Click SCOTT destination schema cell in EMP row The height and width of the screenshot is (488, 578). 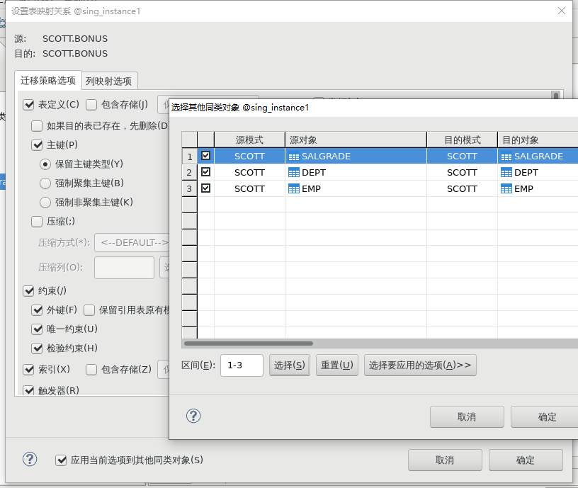tap(463, 188)
